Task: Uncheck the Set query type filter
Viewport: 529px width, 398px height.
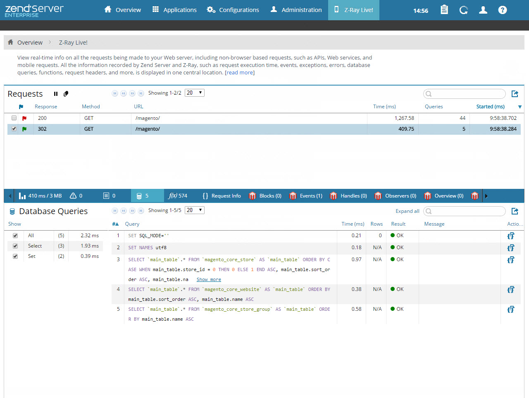Action: pos(15,256)
